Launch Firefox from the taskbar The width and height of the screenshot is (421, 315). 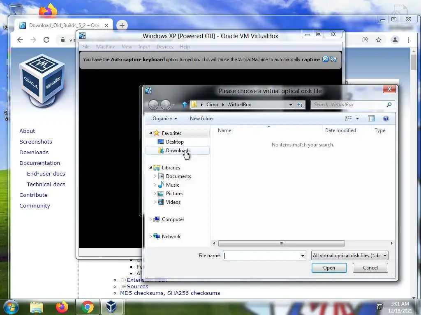62,307
